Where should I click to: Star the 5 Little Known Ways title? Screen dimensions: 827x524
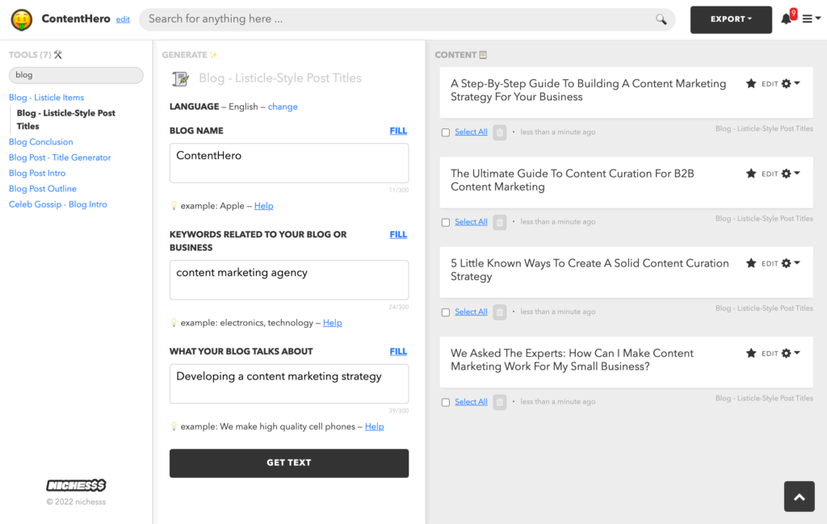[x=751, y=263]
